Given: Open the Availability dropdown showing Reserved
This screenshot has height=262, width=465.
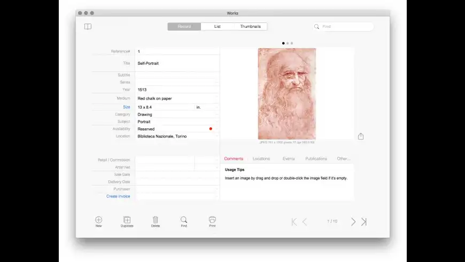Looking at the screenshot, I should point(177,129).
